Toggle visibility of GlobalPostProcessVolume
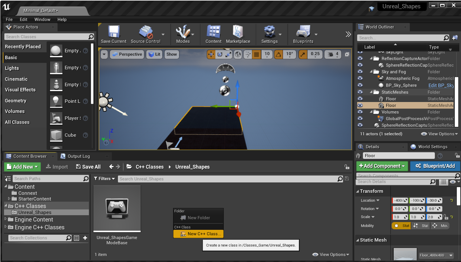The image size is (461, 262). (360, 119)
